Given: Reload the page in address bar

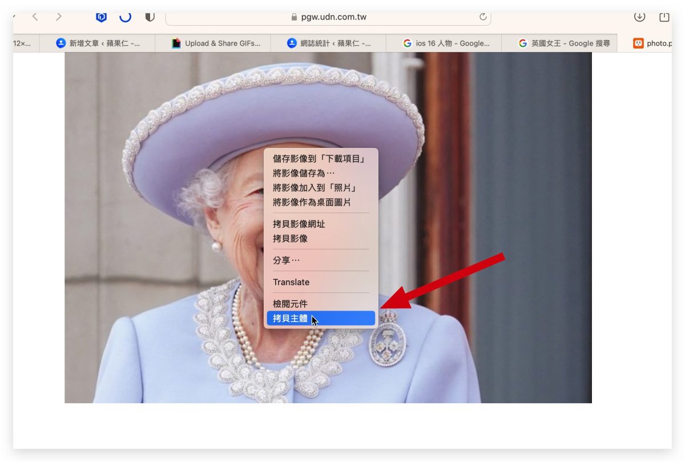Looking at the screenshot, I should [x=483, y=17].
